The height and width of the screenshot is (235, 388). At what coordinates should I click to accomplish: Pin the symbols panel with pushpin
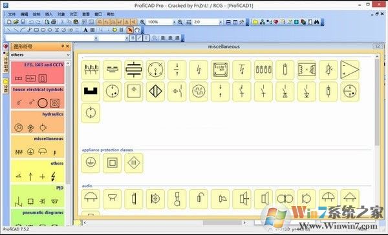63,46
